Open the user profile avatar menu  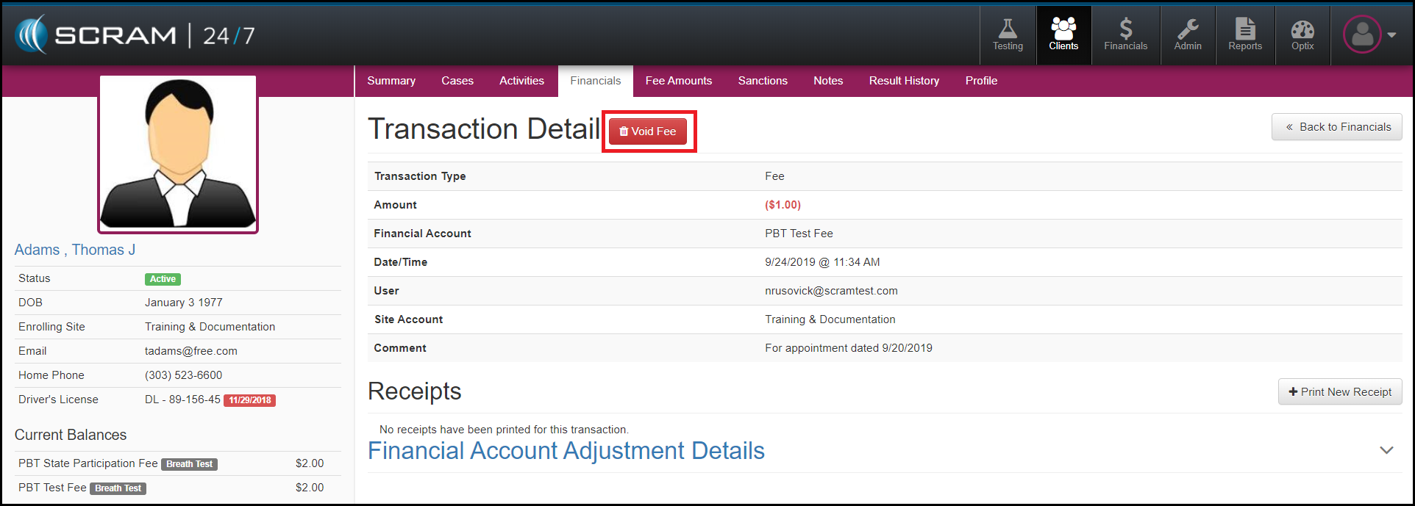[1368, 35]
